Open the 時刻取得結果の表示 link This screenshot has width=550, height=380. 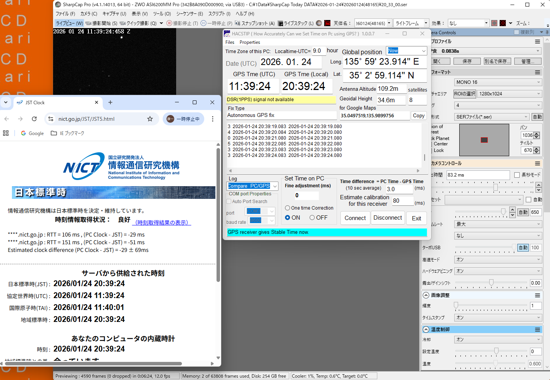162,223
